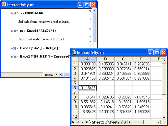This screenshot has width=168, height=126.
Task: Click the notebook scroll up arrow
Action: click(94, 11)
